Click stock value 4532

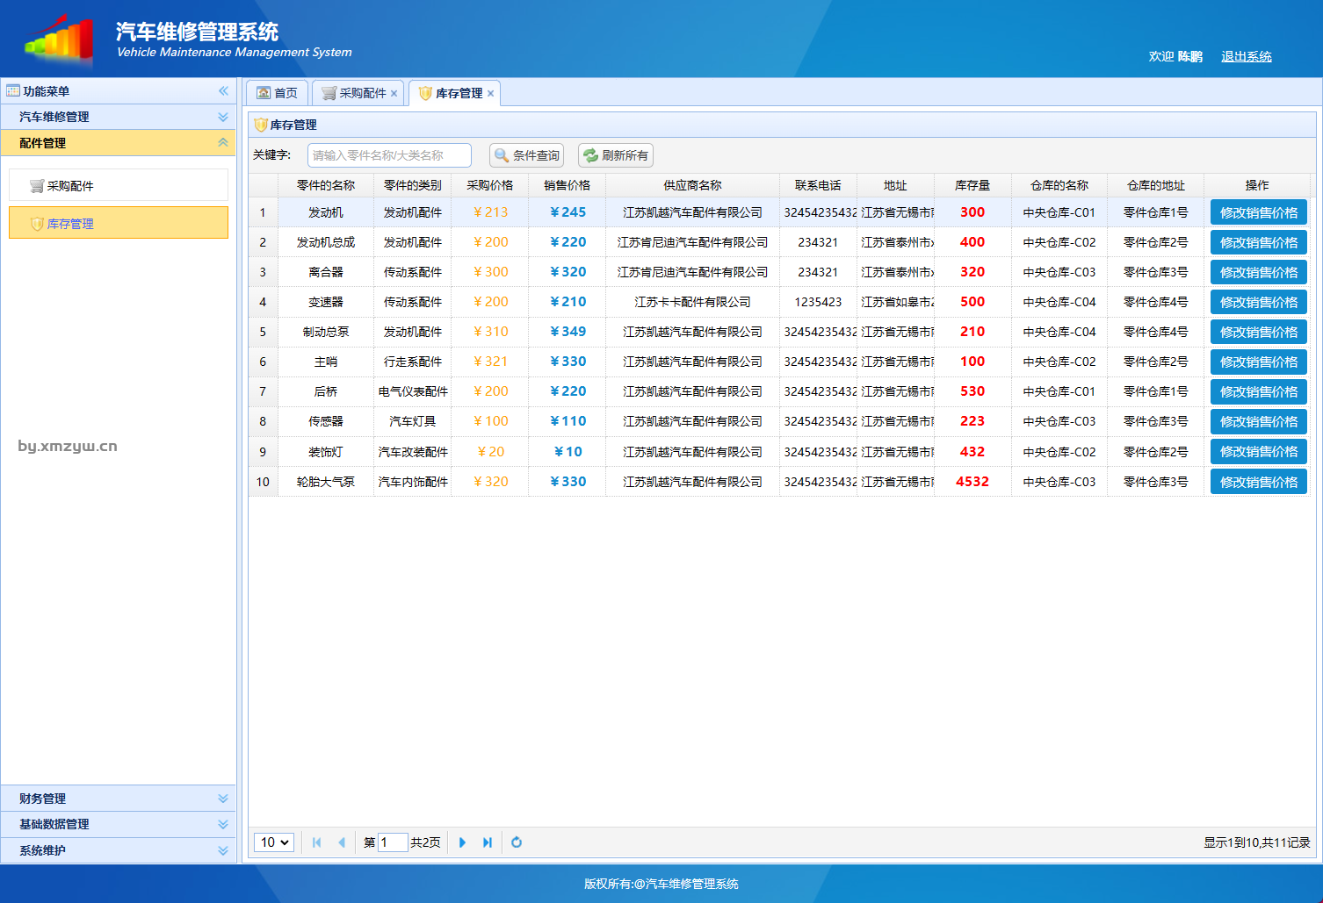[972, 482]
